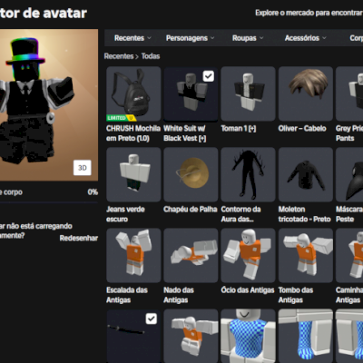Select the Escalada das Antigas animation

tap(133, 255)
